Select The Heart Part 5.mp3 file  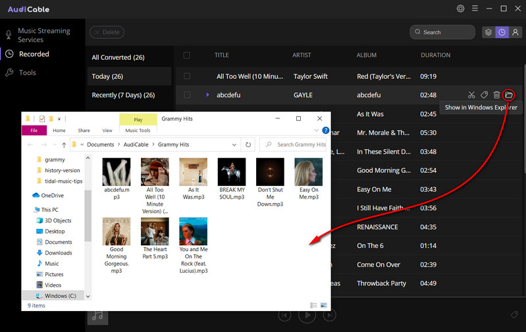pyautogui.click(x=155, y=239)
